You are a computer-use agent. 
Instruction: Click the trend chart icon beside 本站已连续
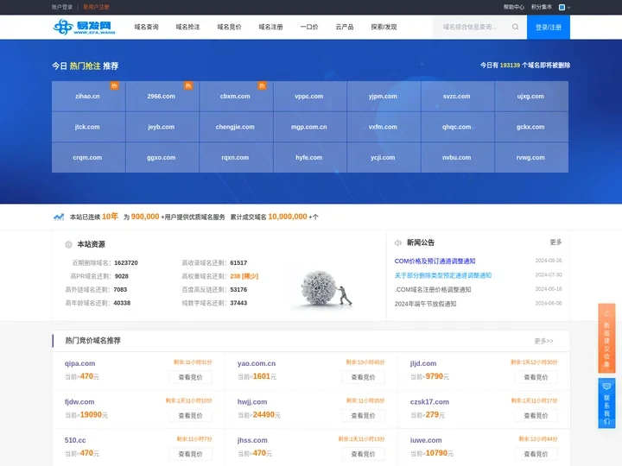59,217
